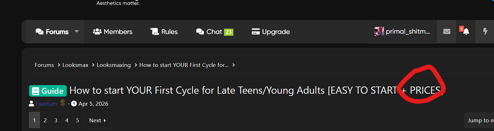Go to page 2 of thread

(x=45, y=120)
